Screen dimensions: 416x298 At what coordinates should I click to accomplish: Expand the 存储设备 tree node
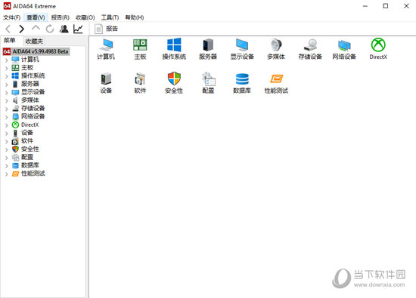(x=7, y=109)
